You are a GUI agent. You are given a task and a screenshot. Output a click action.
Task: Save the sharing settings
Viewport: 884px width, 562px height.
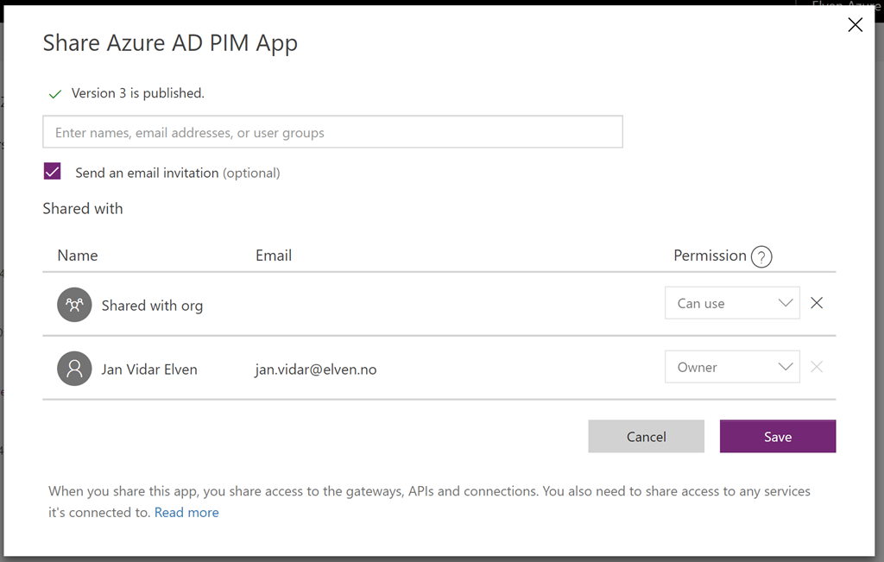click(x=778, y=436)
